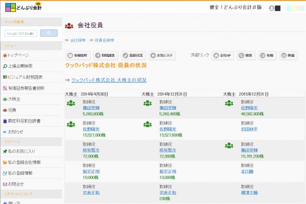The width and height of the screenshot is (306, 204).
Task: Open 佐野陽光 in the 2015年12月31日 column
Action: (249, 108)
